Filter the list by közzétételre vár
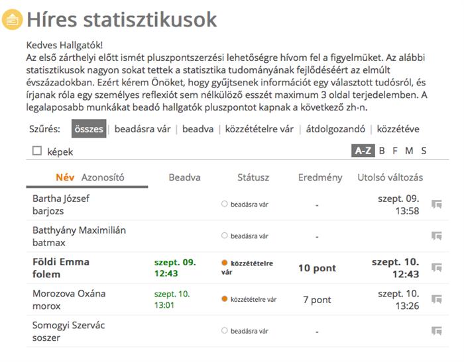The height and width of the screenshot is (362, 464). click(259, 129)
